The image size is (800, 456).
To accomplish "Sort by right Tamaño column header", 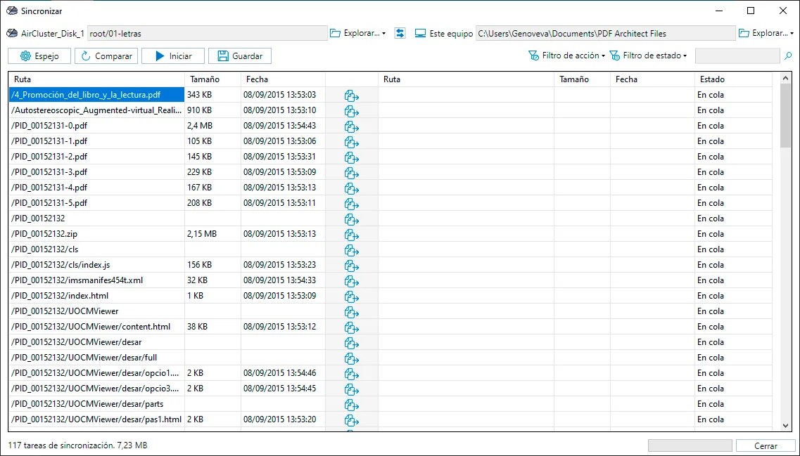I will [x=582, y=79].
